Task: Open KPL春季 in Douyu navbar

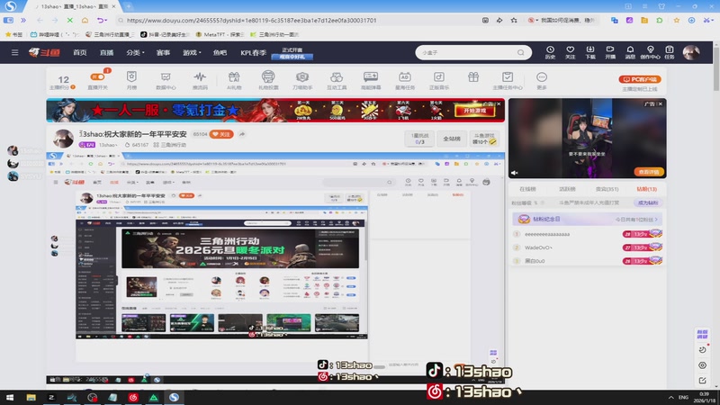Action: tap(253, 52)
